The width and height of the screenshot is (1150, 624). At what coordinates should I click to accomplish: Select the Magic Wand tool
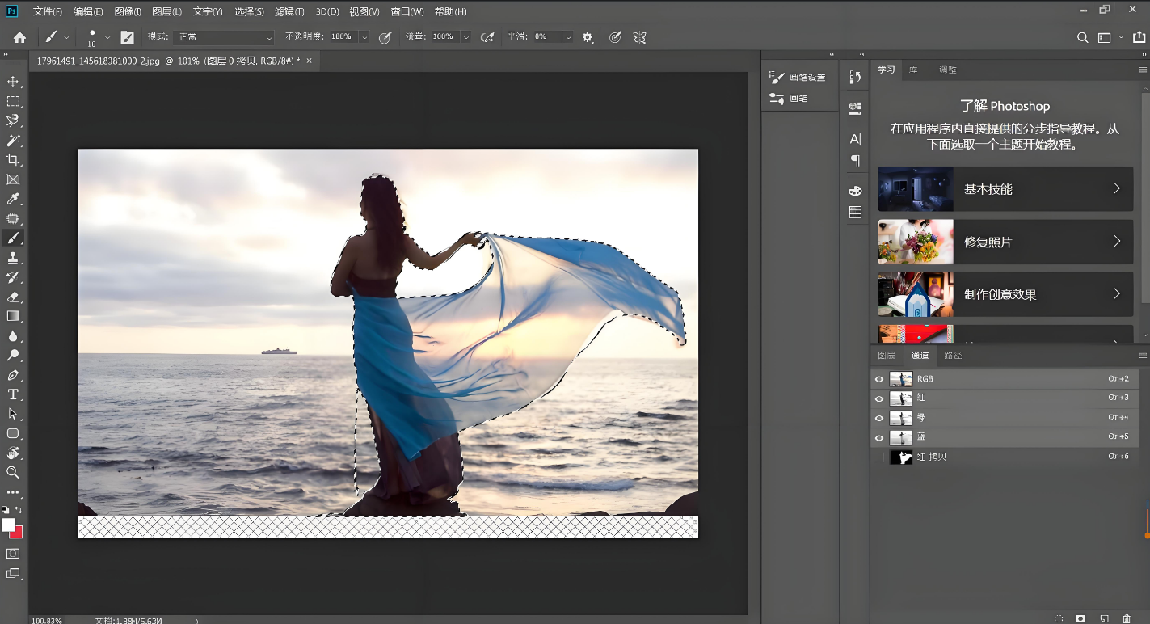click(x=13, y=141)
